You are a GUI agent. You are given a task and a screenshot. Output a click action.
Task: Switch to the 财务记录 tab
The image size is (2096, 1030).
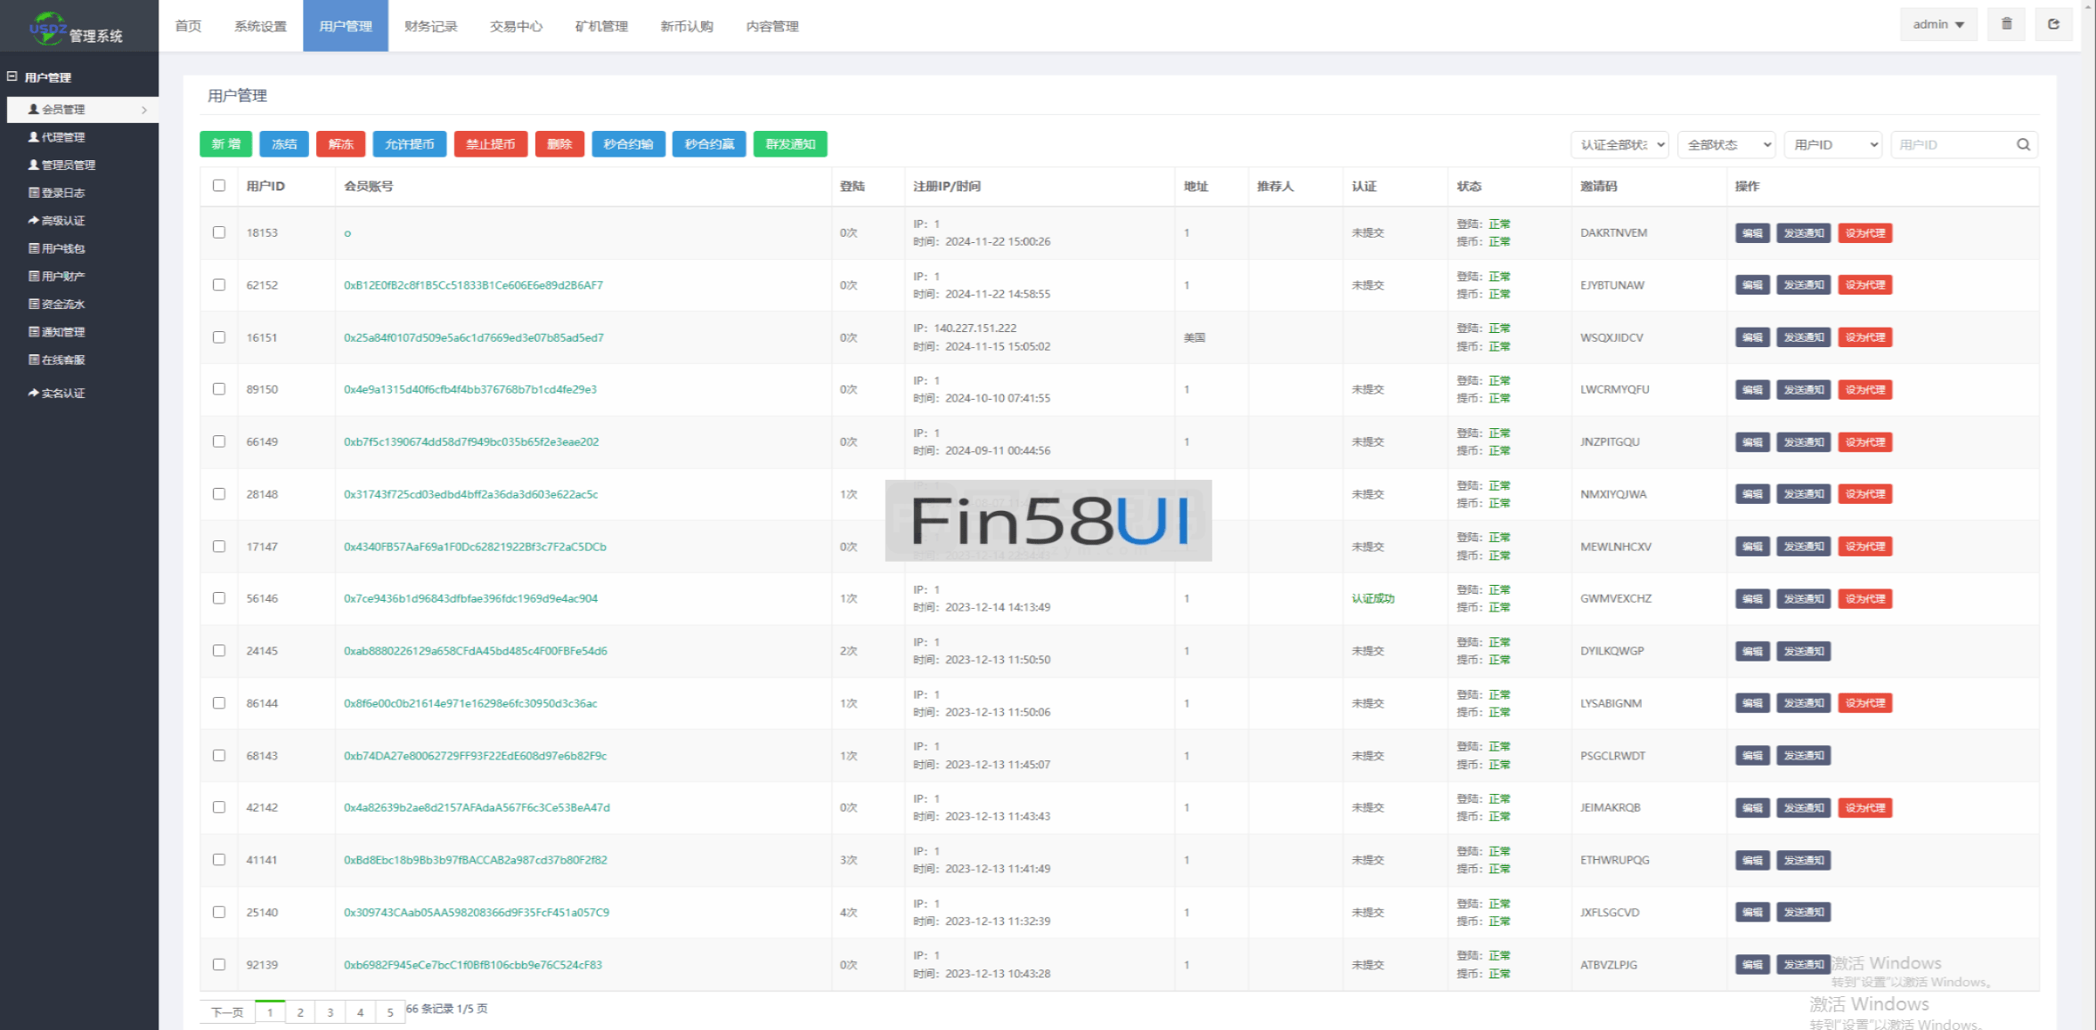pos(430,26)
